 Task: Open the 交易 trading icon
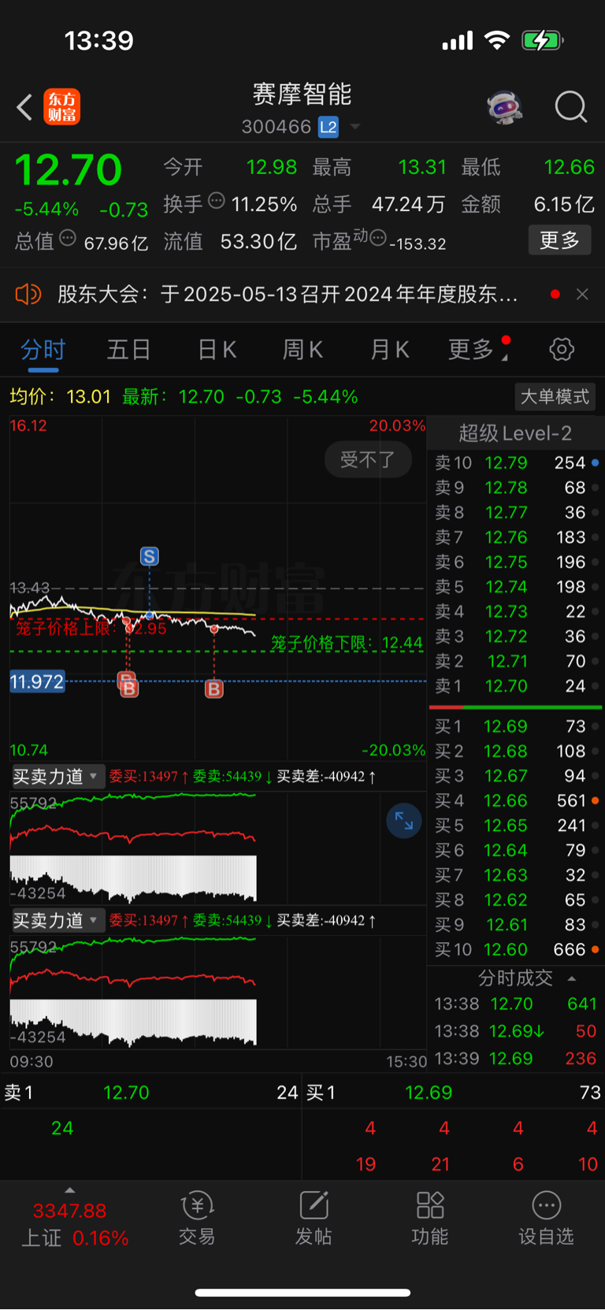[x=197, y=1218]
